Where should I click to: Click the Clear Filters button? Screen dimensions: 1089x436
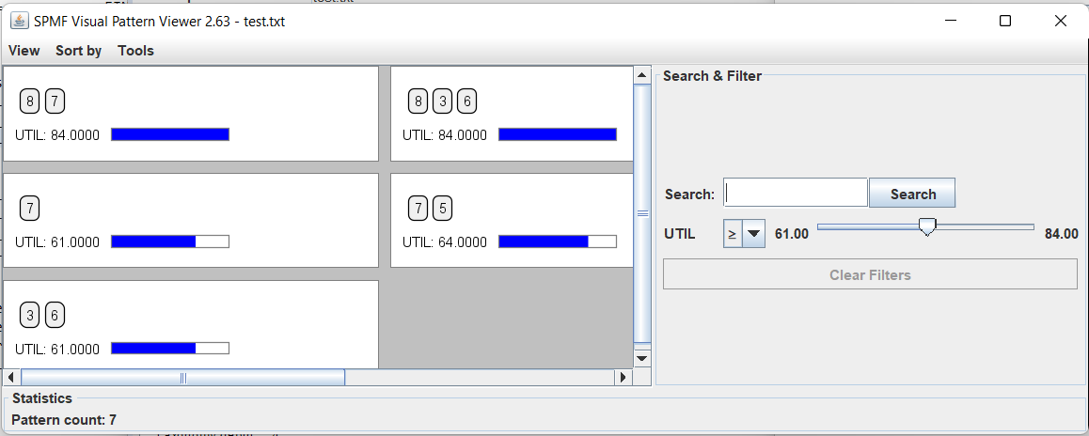(870, 275)
